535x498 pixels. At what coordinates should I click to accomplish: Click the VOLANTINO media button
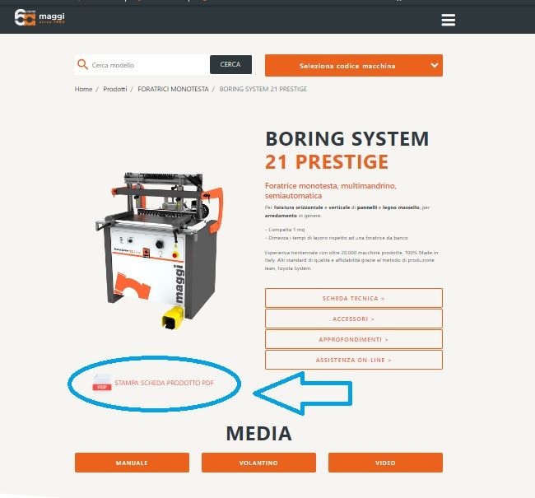point(258,463)
